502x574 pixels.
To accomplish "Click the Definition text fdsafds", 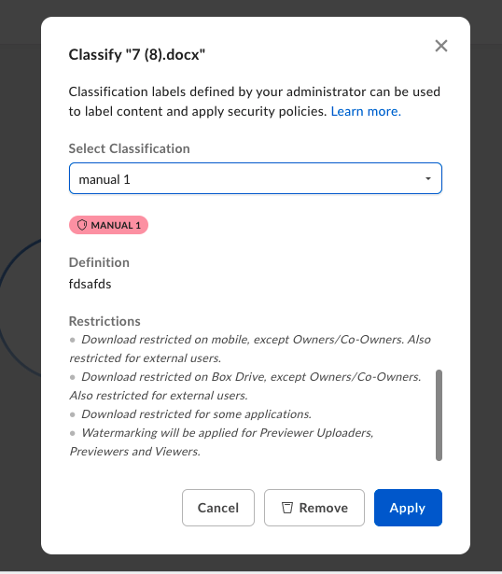I will [90, 284].
